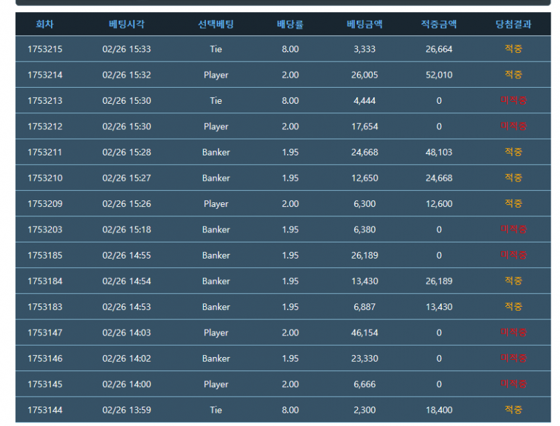Click winning amount 48,103
The image size is (560, 426).
coord(439,152)
